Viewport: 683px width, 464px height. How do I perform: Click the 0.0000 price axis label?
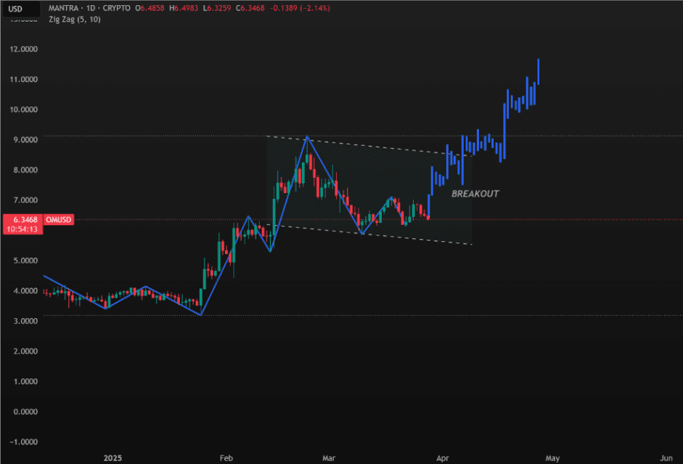25,412
